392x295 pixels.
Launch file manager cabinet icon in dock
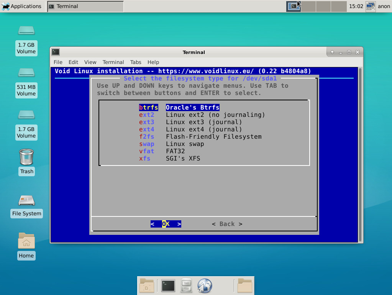[186, 285]
